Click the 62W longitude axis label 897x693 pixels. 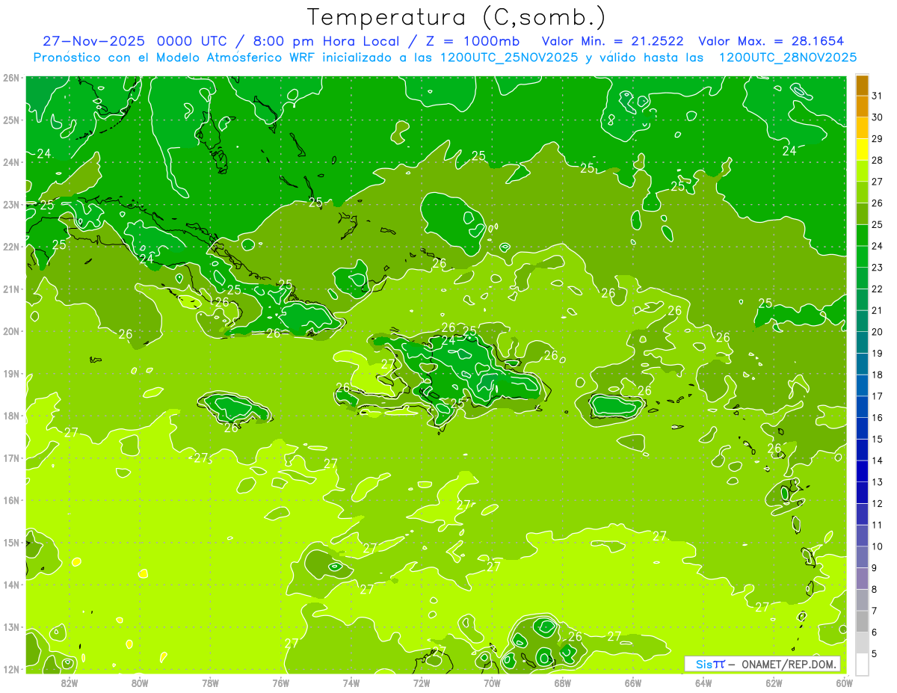[774, 683]
